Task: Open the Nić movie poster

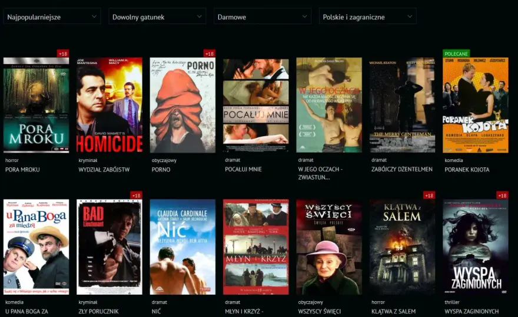Action: 182,247
